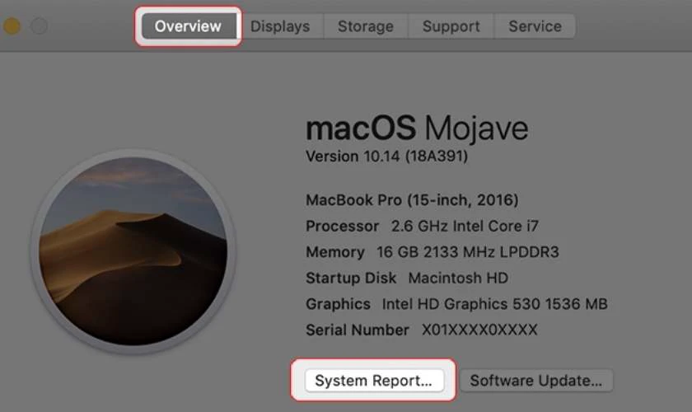The image size is (692, 412).
Task: Click the 2.6 GHz Intel Core i7 value
Action: click(465, 226)
